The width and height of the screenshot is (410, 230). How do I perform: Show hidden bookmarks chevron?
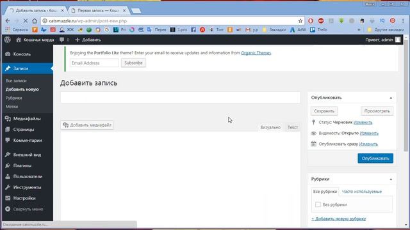359,30
